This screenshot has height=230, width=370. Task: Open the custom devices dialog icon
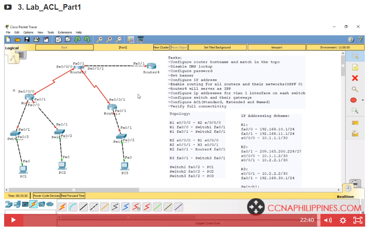[140, 39]
